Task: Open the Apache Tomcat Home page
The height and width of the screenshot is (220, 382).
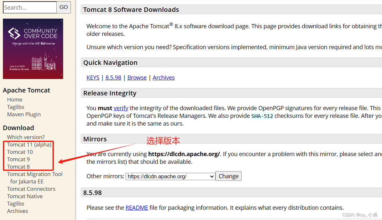Action: [x=14, y=99]
